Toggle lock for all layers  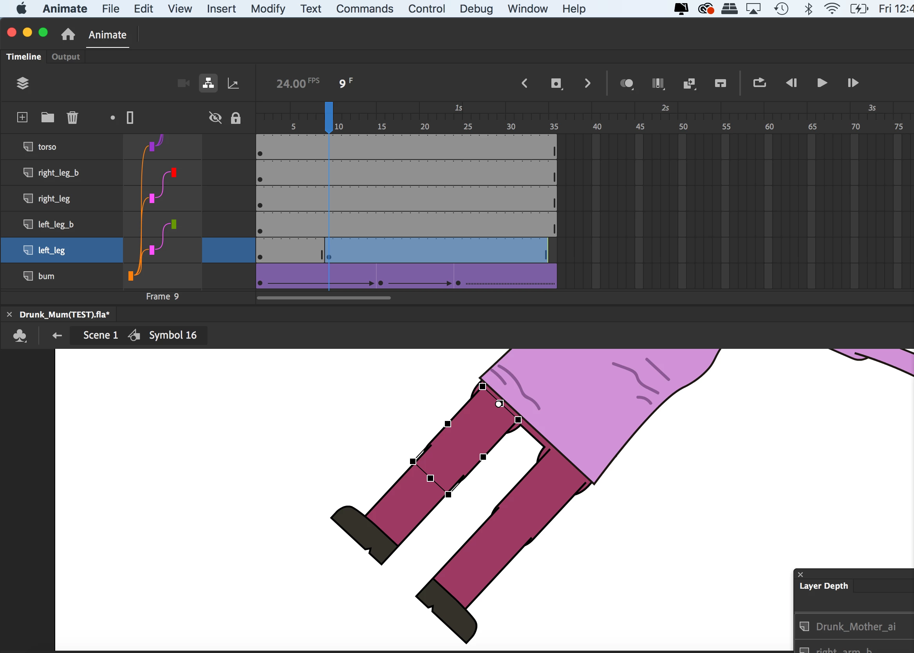[x=235, y=118]
